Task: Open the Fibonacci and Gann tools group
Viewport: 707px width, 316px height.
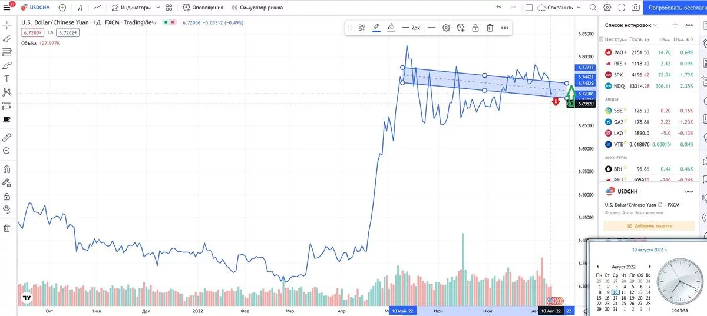Action: [6, 52]
